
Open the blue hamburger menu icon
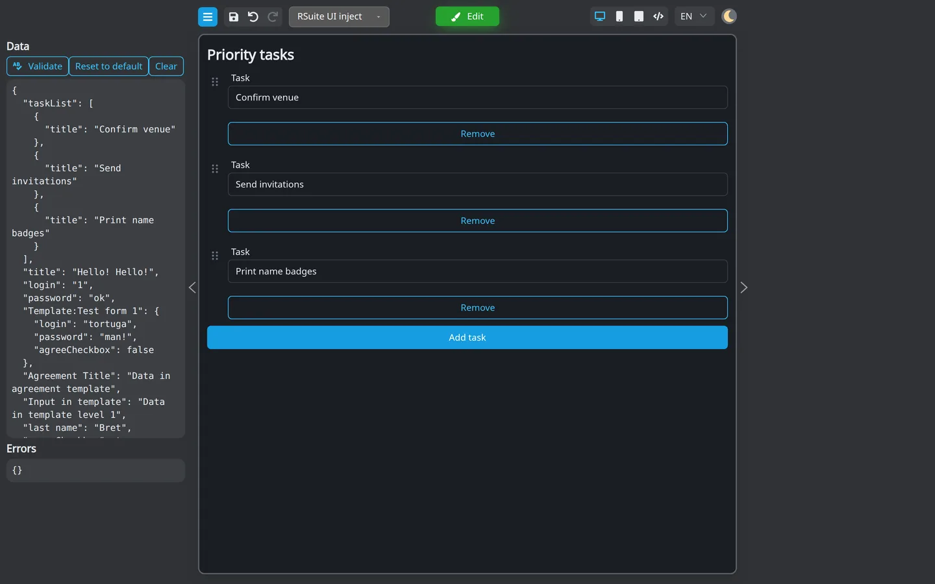click(208, 17)
